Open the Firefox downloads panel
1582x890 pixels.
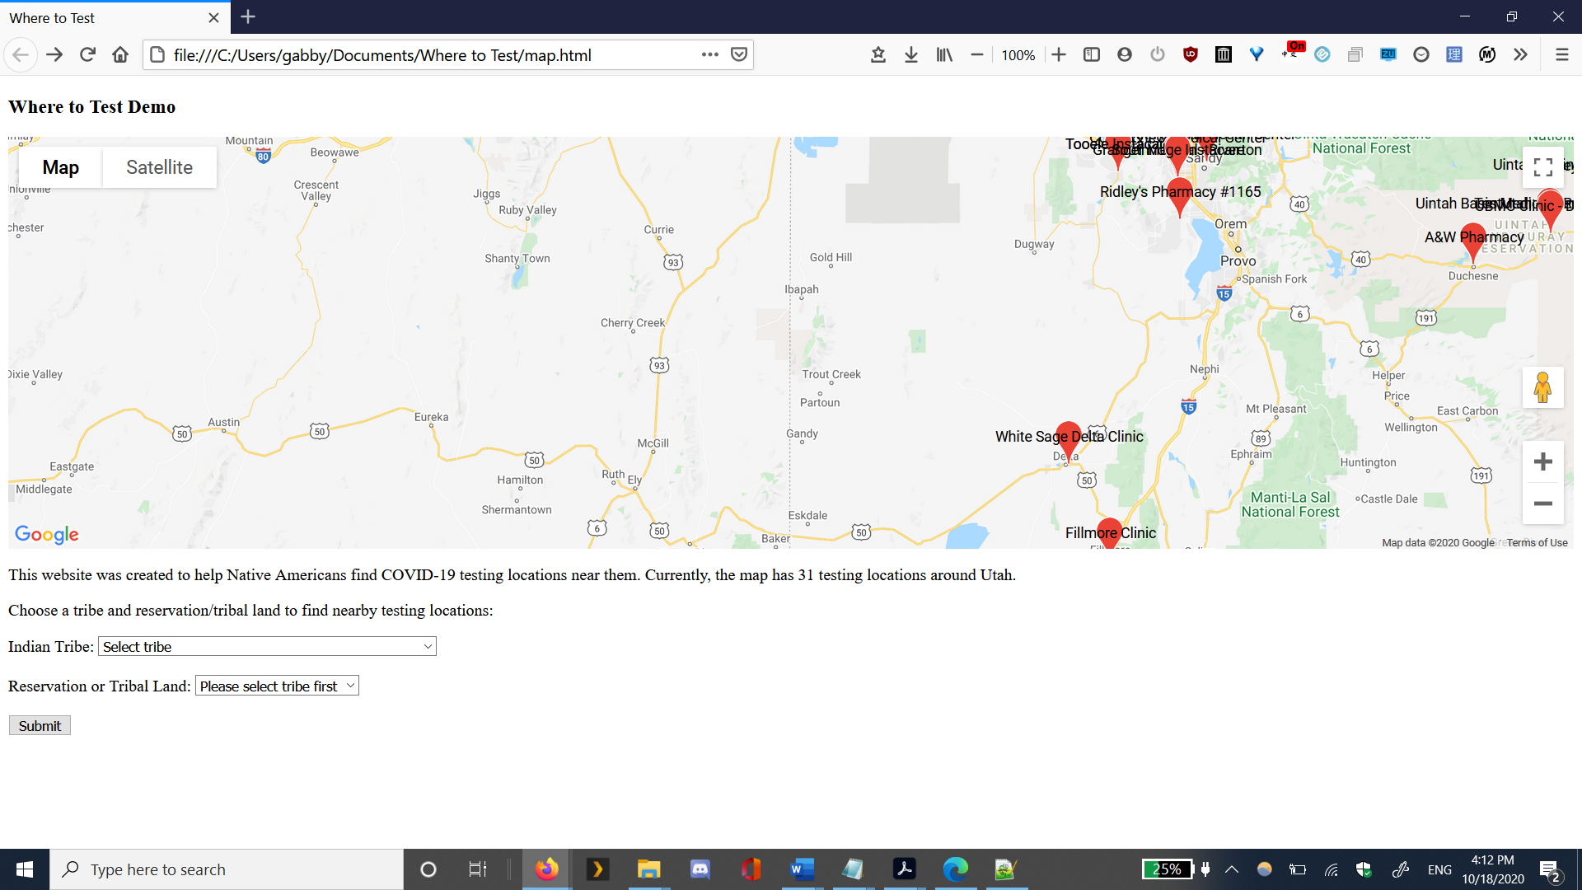coord(910,54)
